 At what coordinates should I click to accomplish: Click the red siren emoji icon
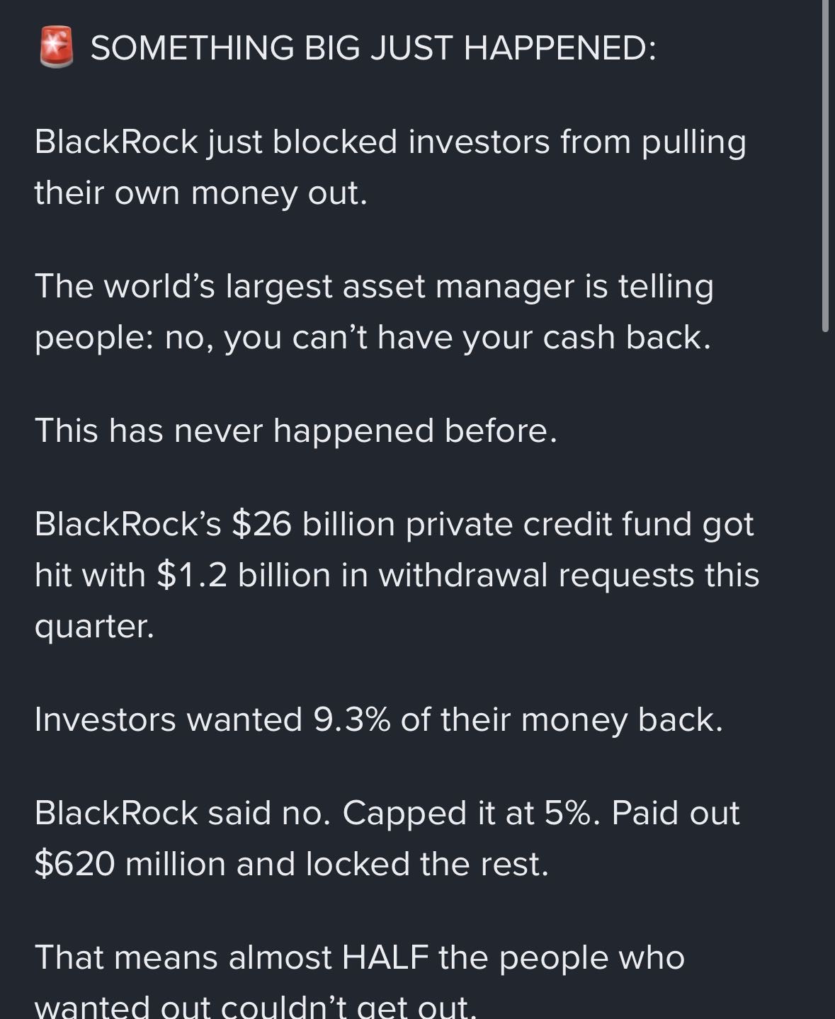point(56,48)
